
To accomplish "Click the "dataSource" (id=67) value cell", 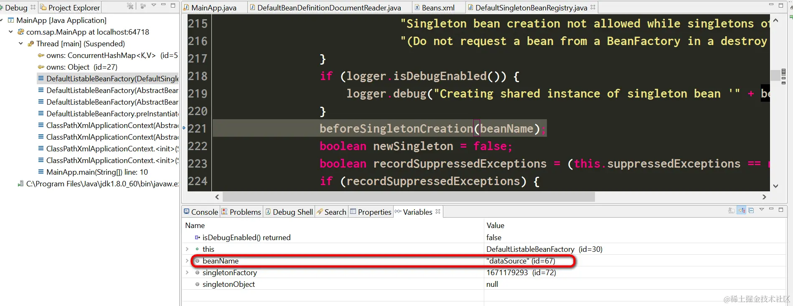I will [x=521, y=261].
